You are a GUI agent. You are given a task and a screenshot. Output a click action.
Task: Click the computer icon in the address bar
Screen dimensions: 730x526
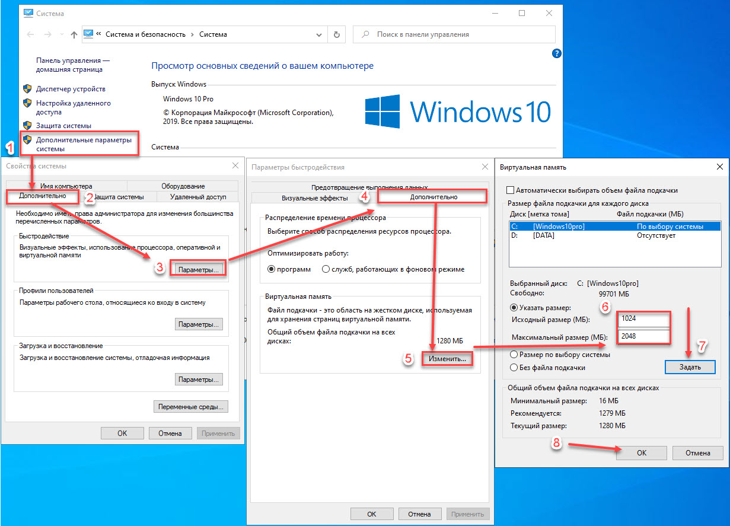tap(88, 34)
